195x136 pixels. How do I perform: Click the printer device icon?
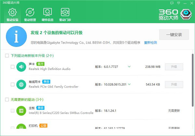pos(21,126)
